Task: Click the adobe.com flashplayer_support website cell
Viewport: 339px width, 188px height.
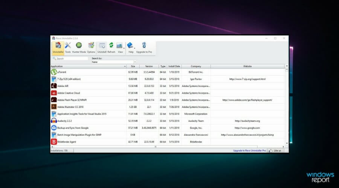Action: 247,100
